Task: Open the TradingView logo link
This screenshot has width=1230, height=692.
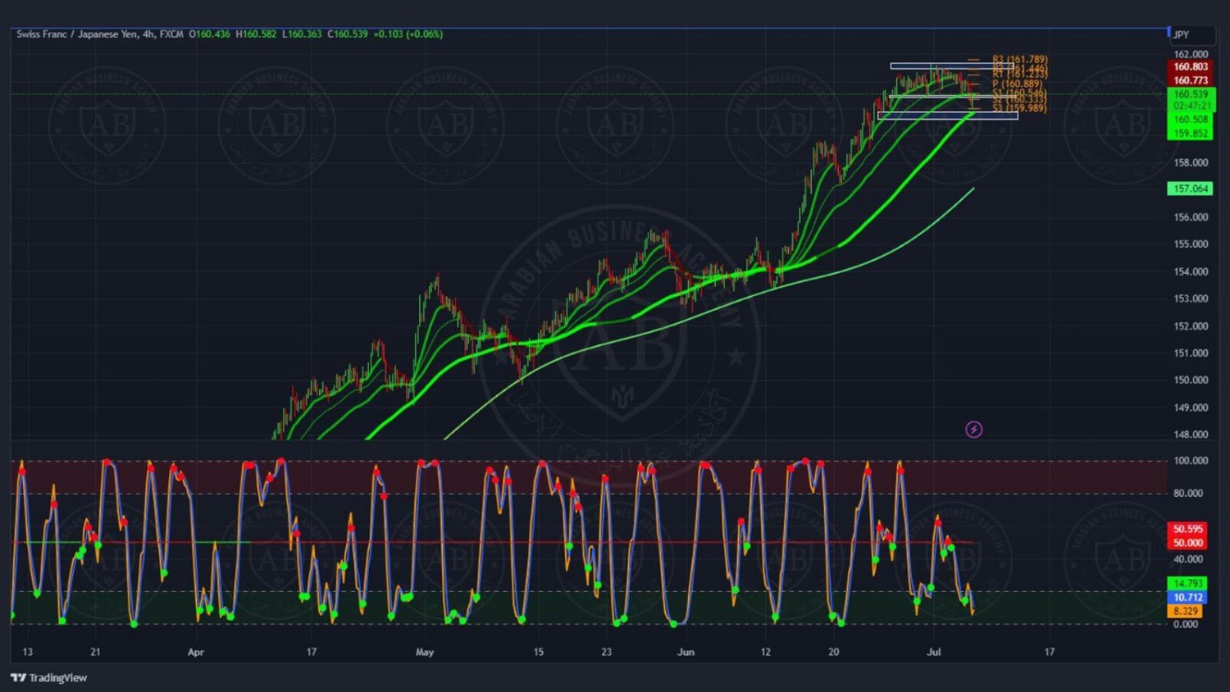Action: (48, 678)
